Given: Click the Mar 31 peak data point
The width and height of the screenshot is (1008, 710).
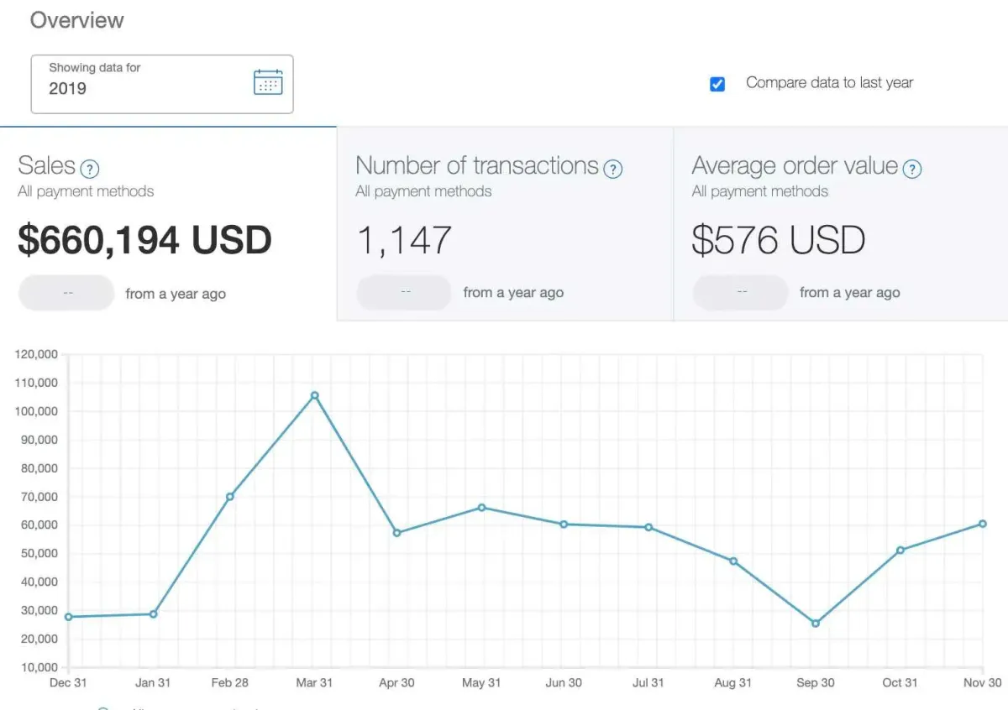Looking at the screenshot, I should point(315,395).
